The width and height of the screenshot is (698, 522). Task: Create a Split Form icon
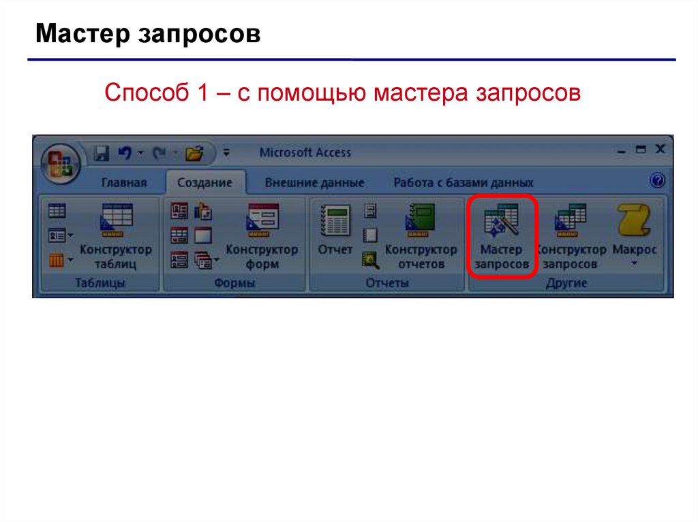[x=179, y=235]
